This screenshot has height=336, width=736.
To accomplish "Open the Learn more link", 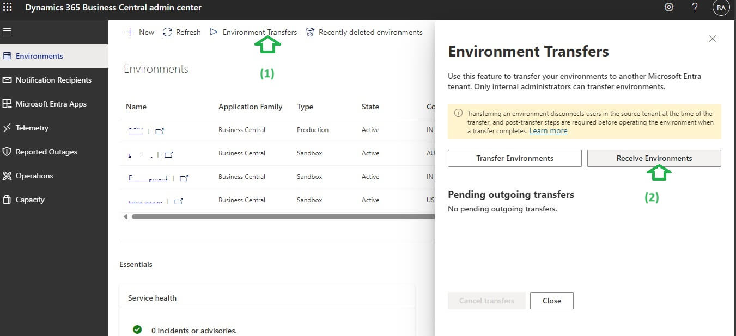I will tap(548, 130).
